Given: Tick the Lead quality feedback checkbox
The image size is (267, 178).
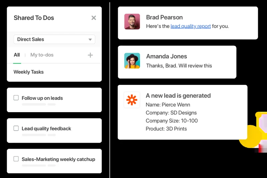Looking at the screenshot, I should (x=16, y=128).
